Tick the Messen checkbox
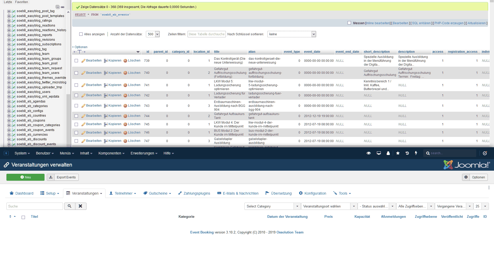494x278 pixels. point(349,23)
